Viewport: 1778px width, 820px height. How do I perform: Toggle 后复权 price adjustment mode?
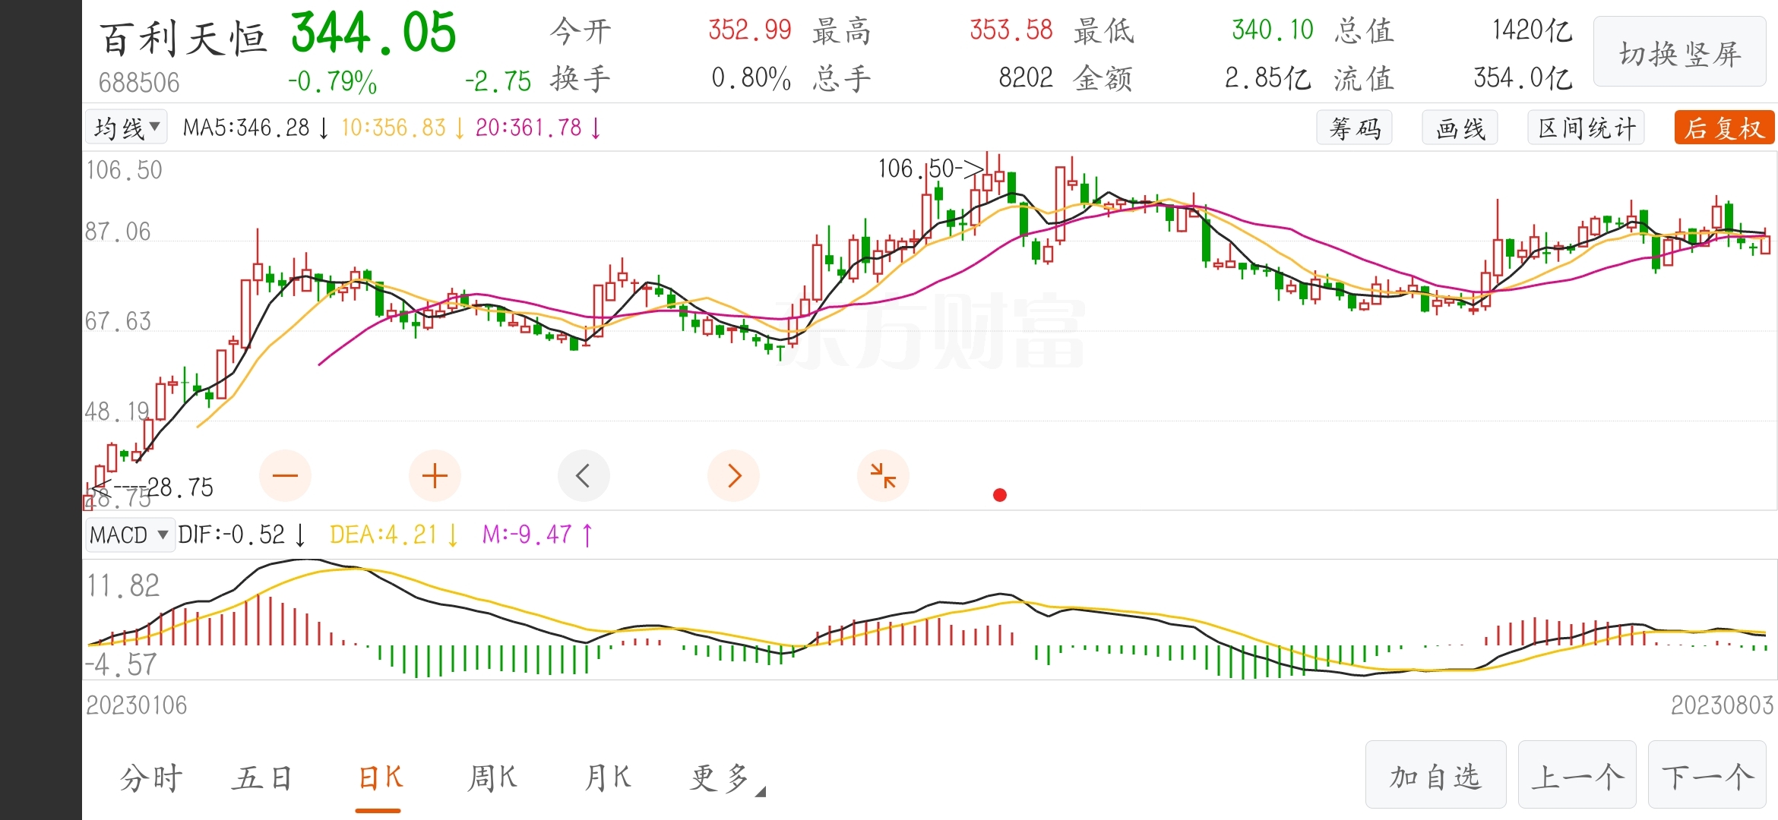[1723, 128]
